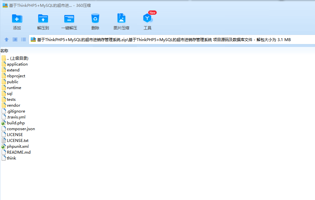
Task: Select the .. (上级目录) parent folder entry
Action: click(15, 58)
